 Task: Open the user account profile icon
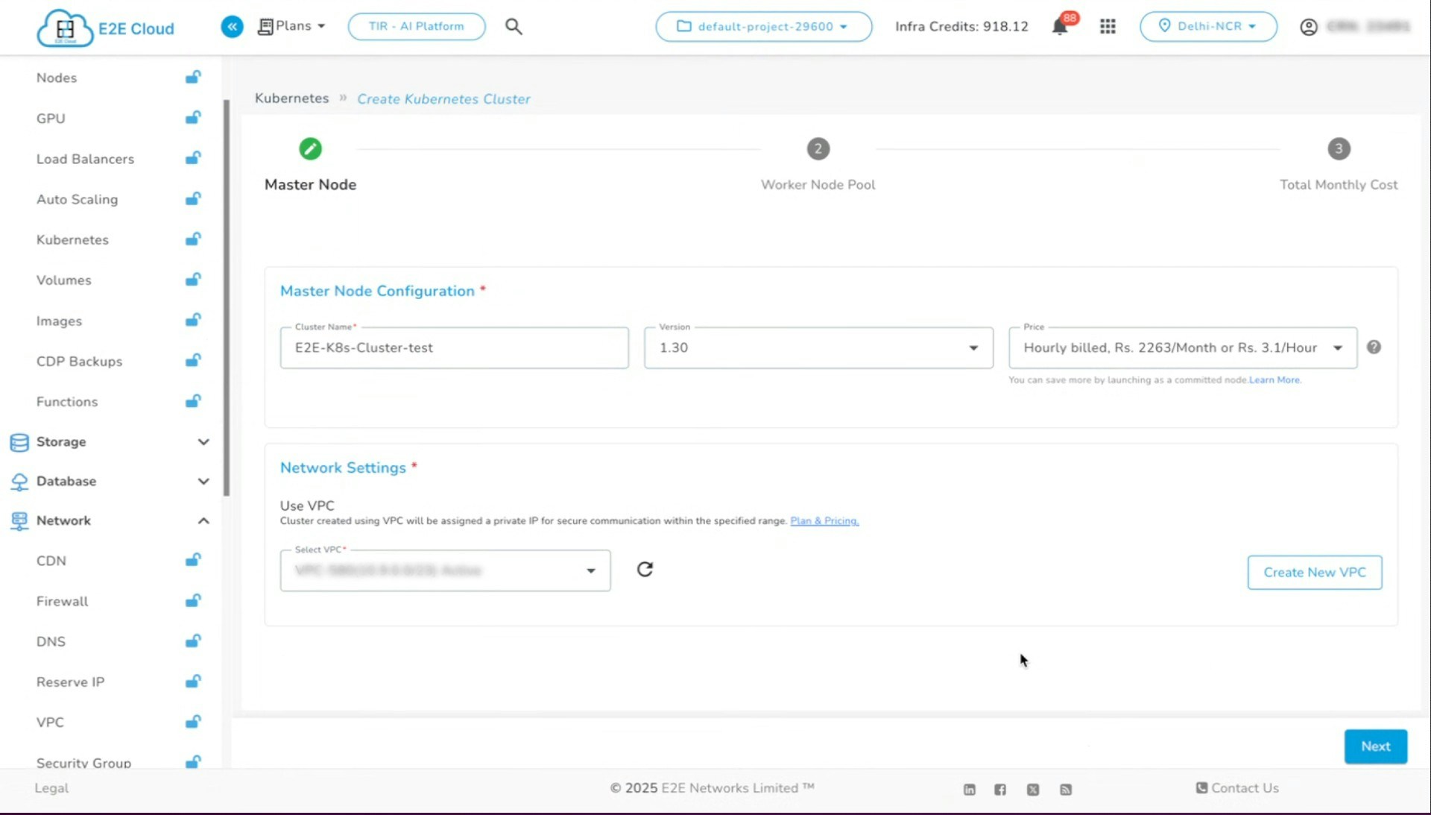[x=1308, y=27]
